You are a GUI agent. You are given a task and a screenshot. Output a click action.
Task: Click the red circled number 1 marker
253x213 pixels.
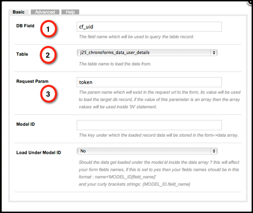[48, 29]
